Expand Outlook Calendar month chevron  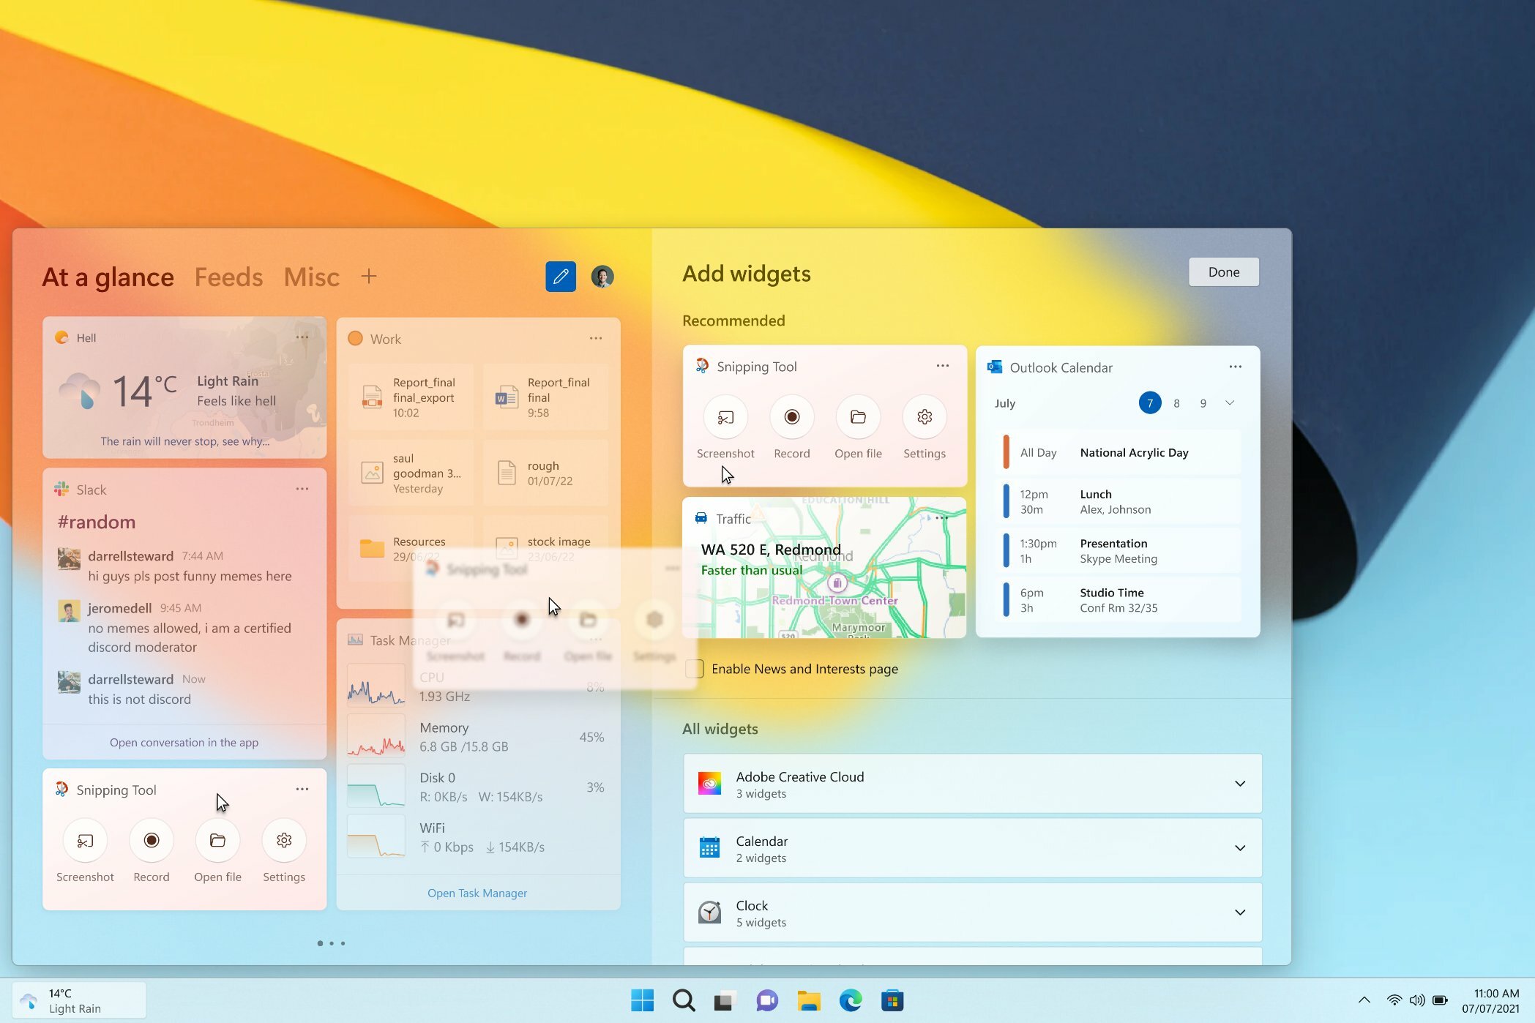point(1230,402)
